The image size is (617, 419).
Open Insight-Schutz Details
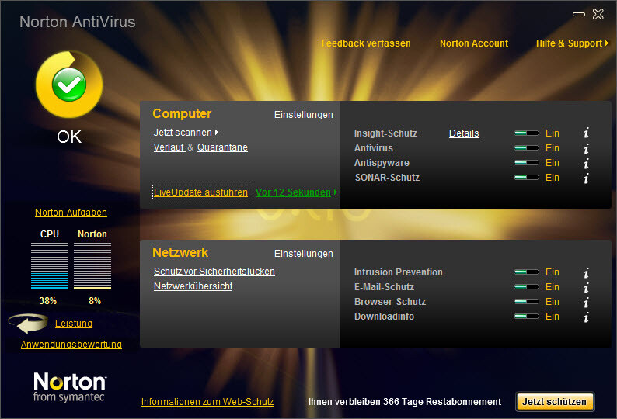tap(464, 133)
